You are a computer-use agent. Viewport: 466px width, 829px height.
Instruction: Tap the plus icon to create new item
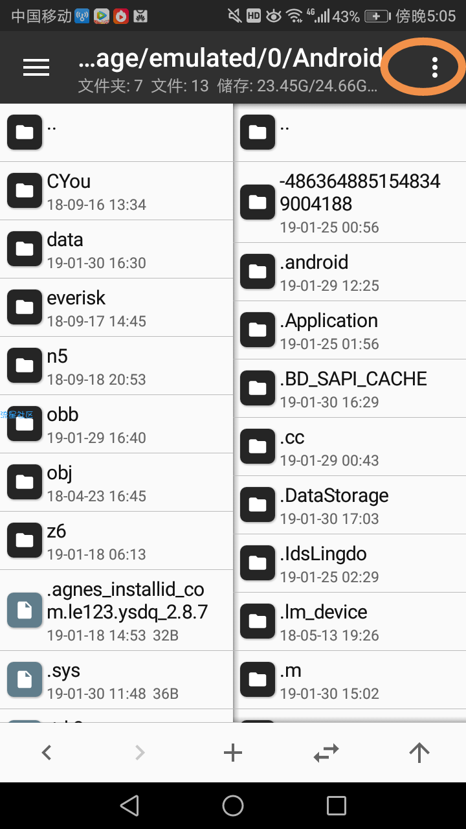coord(233,752)
